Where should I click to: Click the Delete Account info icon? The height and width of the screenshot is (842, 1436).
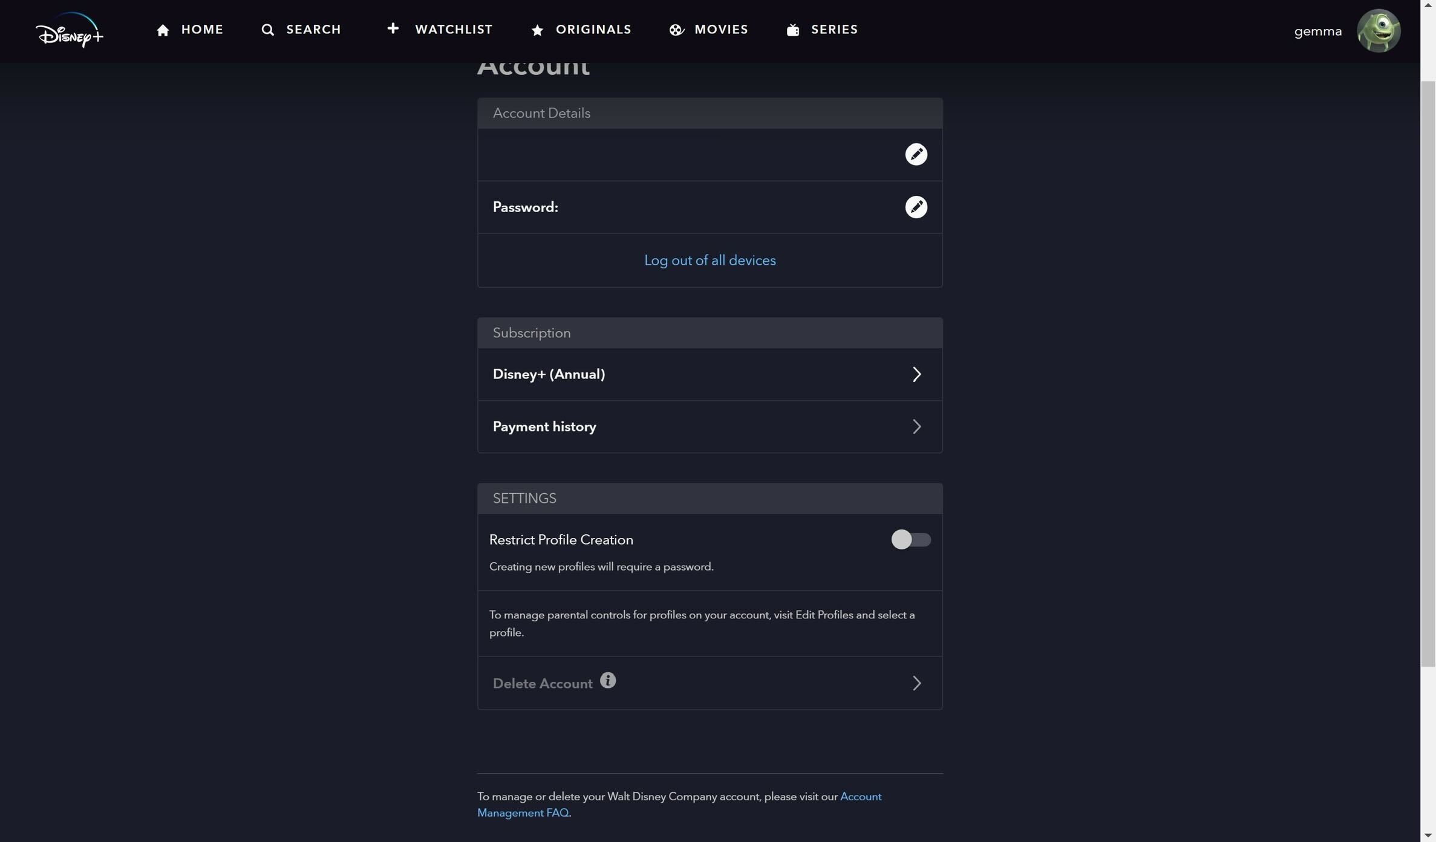(607, 681)
